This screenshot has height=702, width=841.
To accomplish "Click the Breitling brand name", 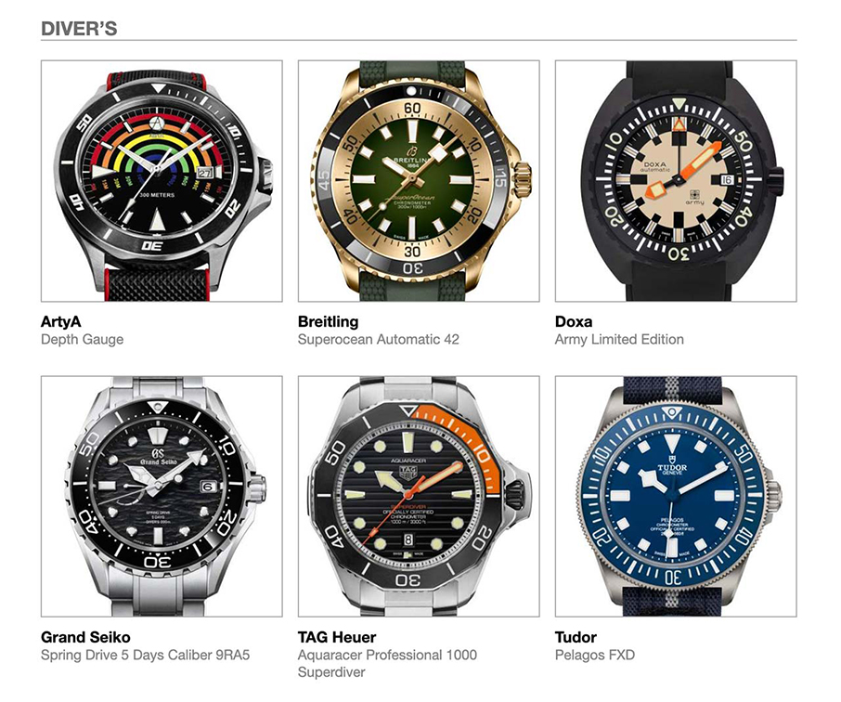I will click(329, 322).
